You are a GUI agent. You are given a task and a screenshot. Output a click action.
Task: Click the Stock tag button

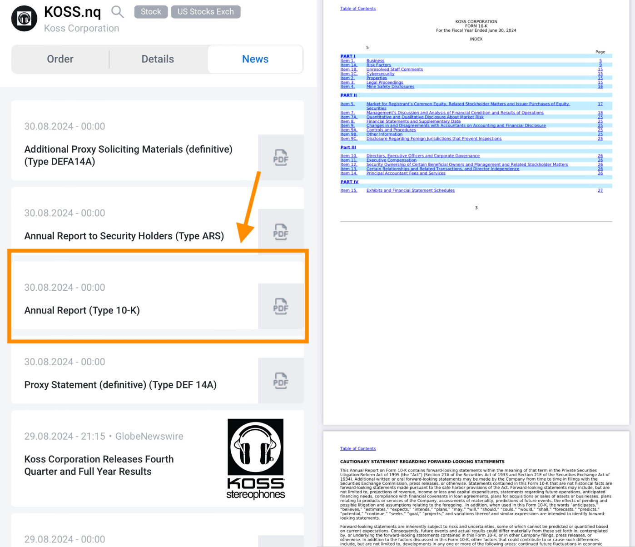point(151,12)
